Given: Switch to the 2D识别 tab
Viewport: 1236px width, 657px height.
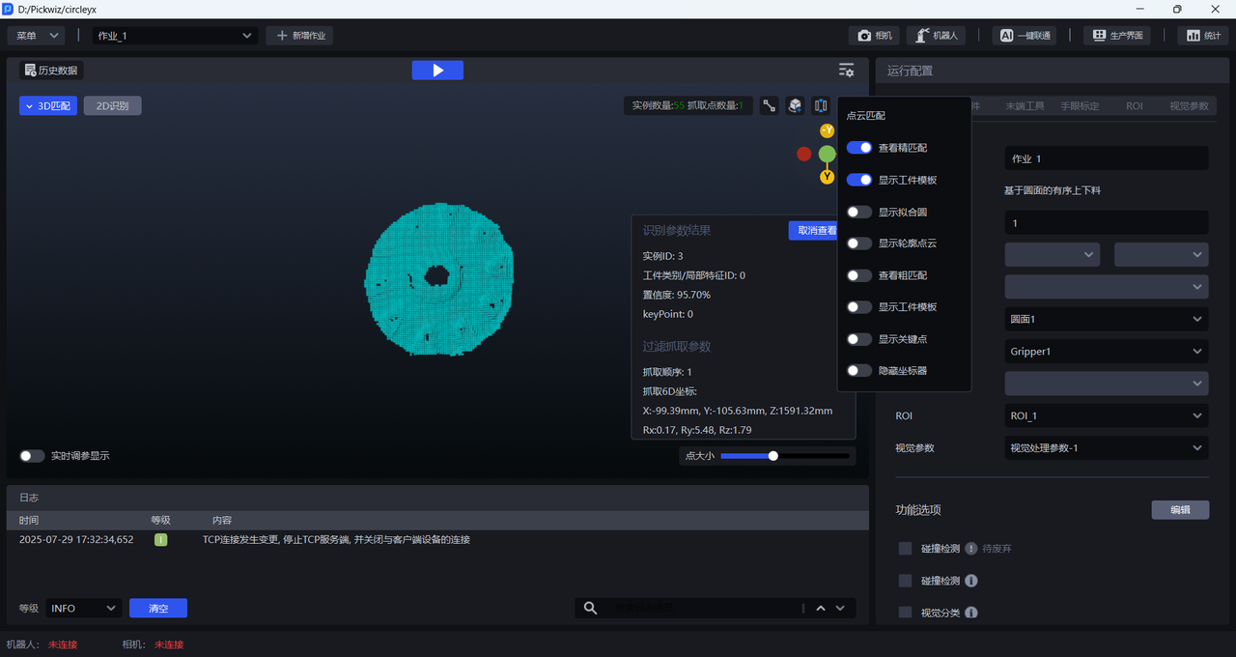Looking at the screenshot, I should [x=112, y=106].
